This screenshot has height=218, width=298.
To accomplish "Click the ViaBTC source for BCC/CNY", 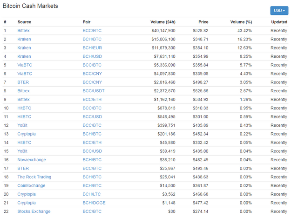I will click(x=25, y=74).
